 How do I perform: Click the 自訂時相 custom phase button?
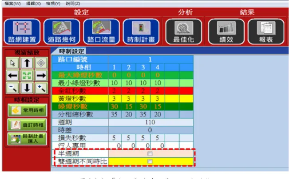click(27, 125)
